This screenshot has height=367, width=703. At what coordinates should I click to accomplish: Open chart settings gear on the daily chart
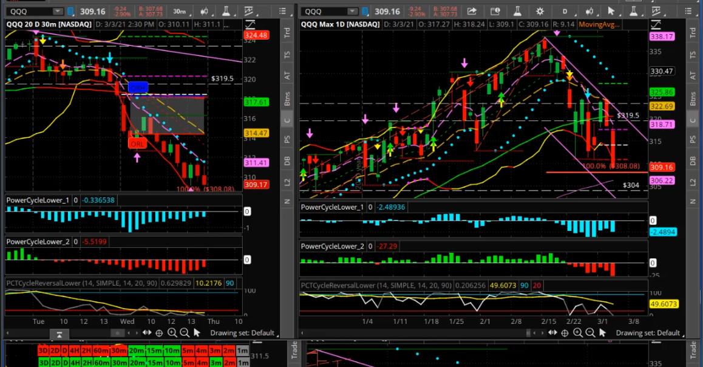coord(540,11)
